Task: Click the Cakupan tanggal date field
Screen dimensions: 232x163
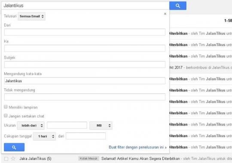Action: [86, 136]
